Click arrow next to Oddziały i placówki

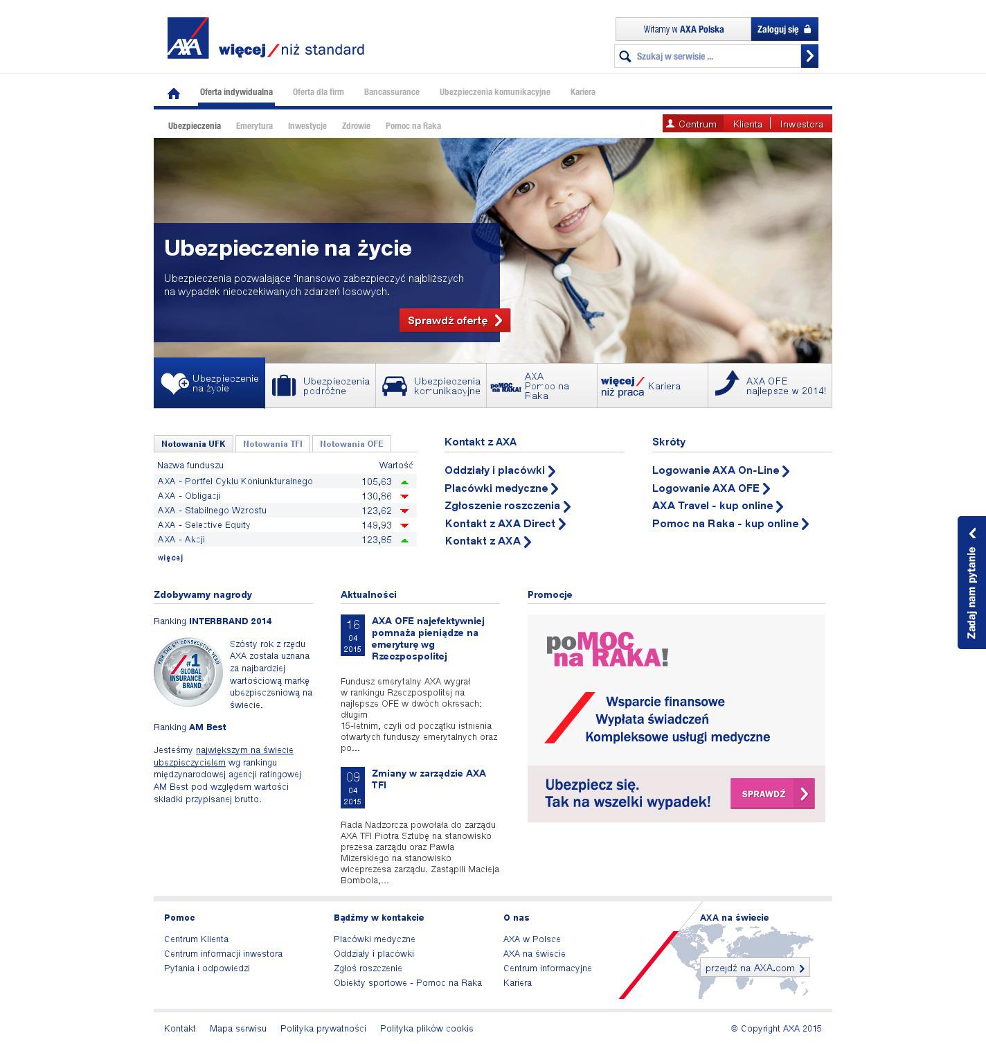click(552, 471)
